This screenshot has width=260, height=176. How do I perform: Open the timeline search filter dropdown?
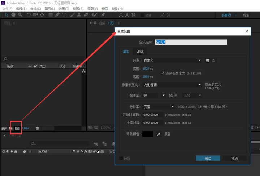pyautogui.click(x=33, y=144)
